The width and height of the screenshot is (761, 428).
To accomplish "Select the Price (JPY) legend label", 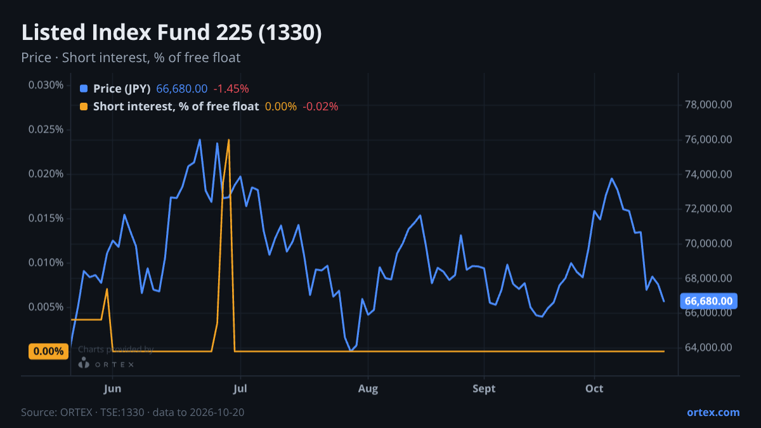I will click(x=122, y=89).
